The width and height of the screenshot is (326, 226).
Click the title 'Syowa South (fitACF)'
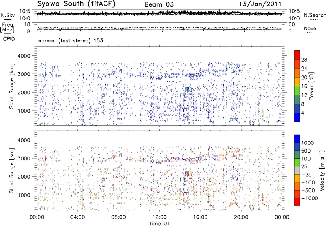coord(76,4)
